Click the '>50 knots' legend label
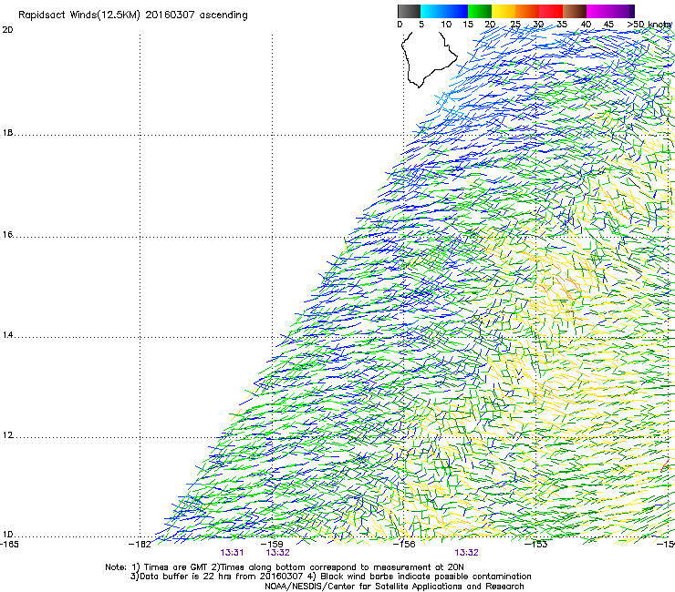 click(649, 25)
